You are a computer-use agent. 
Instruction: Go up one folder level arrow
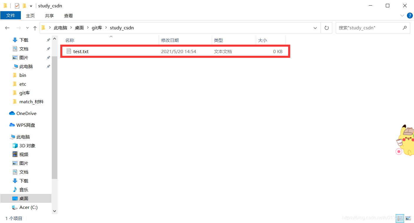click(x=35, y=28)
